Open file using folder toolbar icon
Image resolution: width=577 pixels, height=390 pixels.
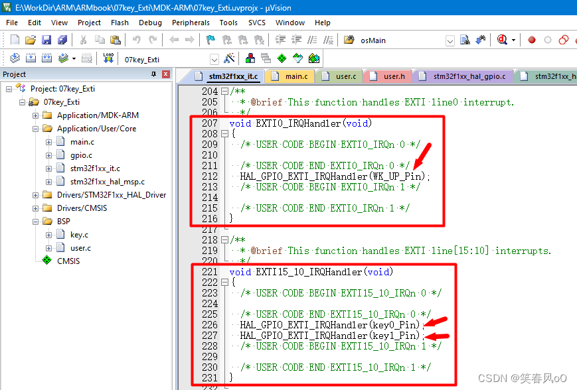tap(31, 40)
